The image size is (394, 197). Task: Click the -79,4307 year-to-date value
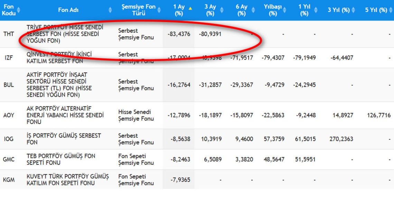click(x=273, y=58)
